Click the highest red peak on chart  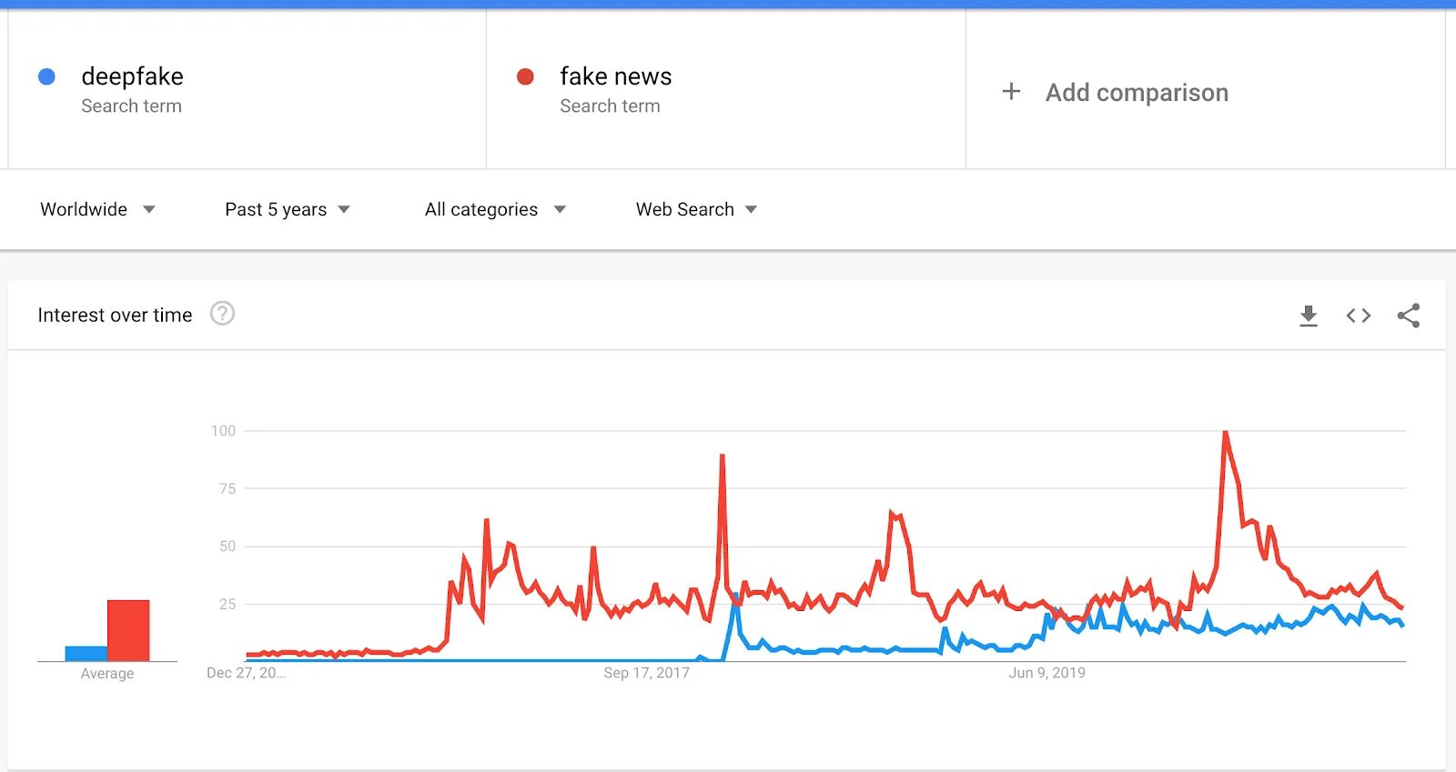(1226, 434)
